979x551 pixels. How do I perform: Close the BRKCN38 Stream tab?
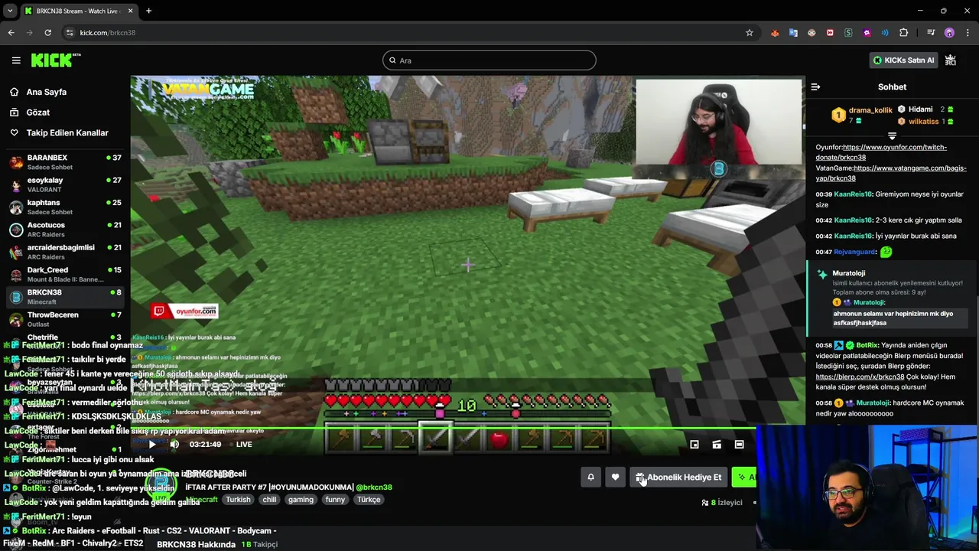130,11
